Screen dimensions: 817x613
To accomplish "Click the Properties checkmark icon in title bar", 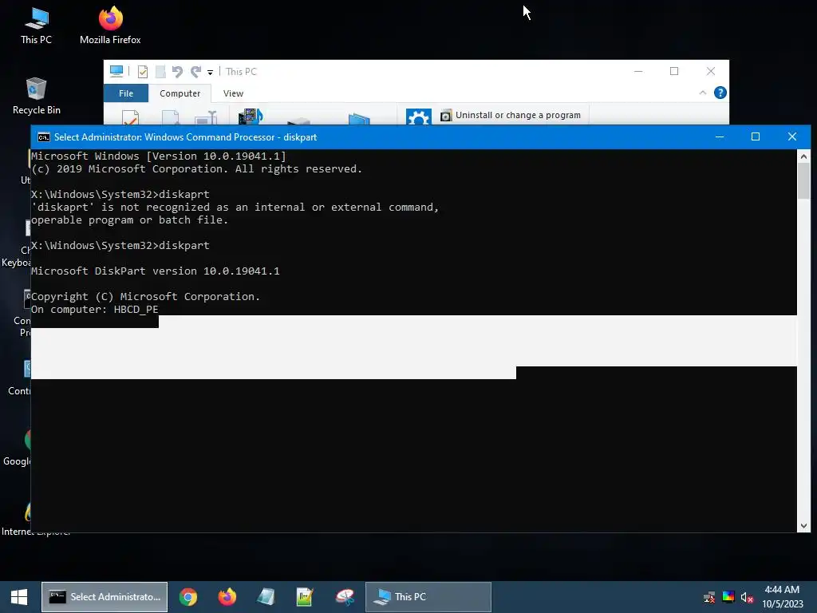I will tap(142, 71).
